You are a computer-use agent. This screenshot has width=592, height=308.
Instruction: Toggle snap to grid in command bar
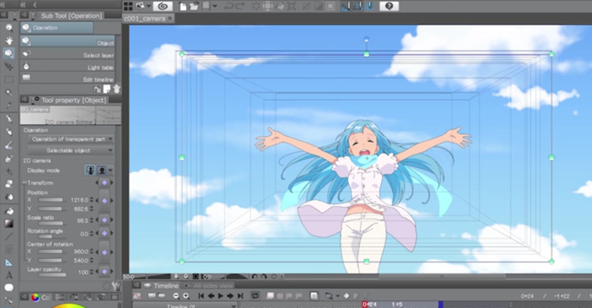pyautogui.click(x=370, y=6)
